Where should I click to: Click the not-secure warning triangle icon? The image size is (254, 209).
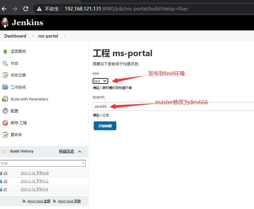point(39,9)
